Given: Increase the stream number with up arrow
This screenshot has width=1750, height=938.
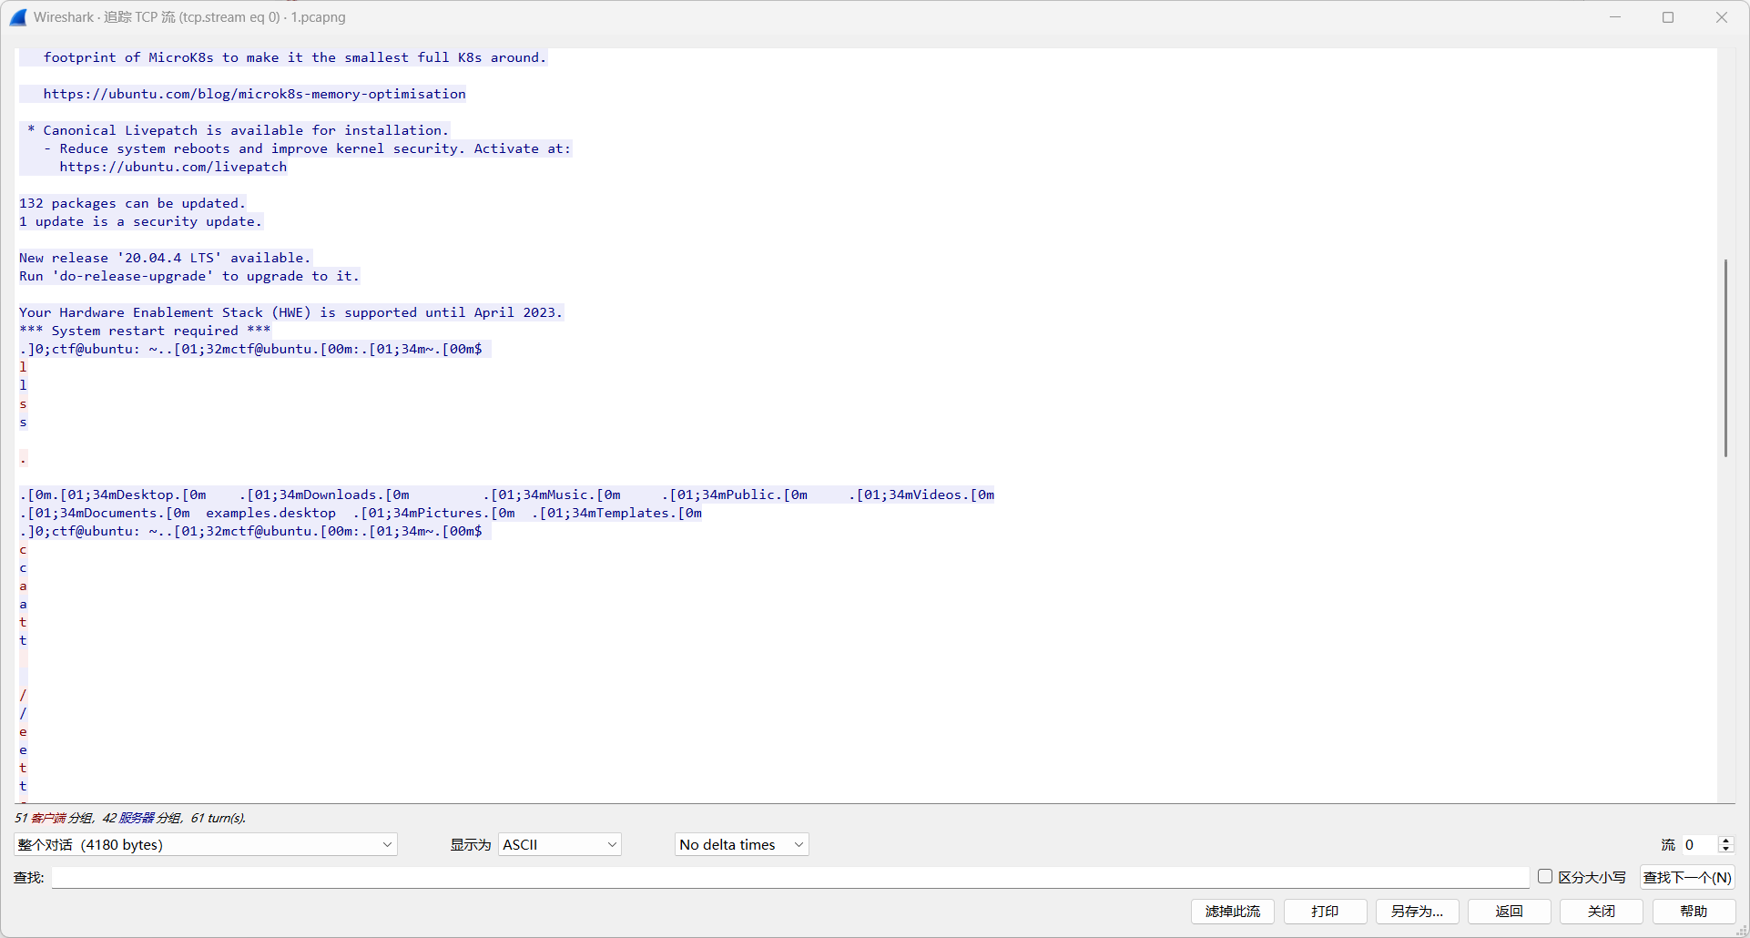Looking at the screenshot, I should [x=1725, y=841].
